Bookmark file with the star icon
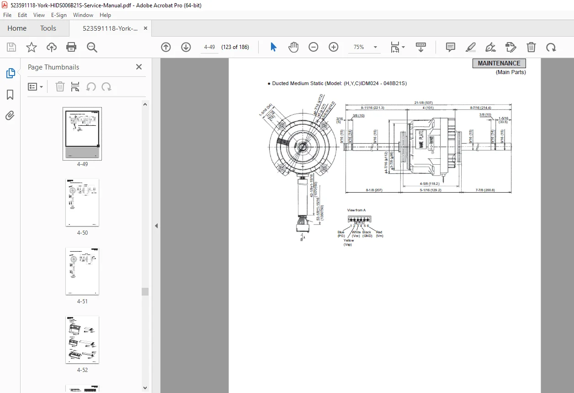Viewport: 574px width, 393px height. tap(32, 47)
